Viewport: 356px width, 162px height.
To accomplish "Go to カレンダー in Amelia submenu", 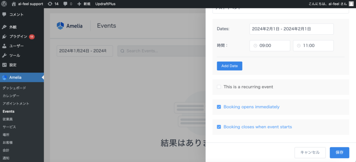I will click(11, 96).
